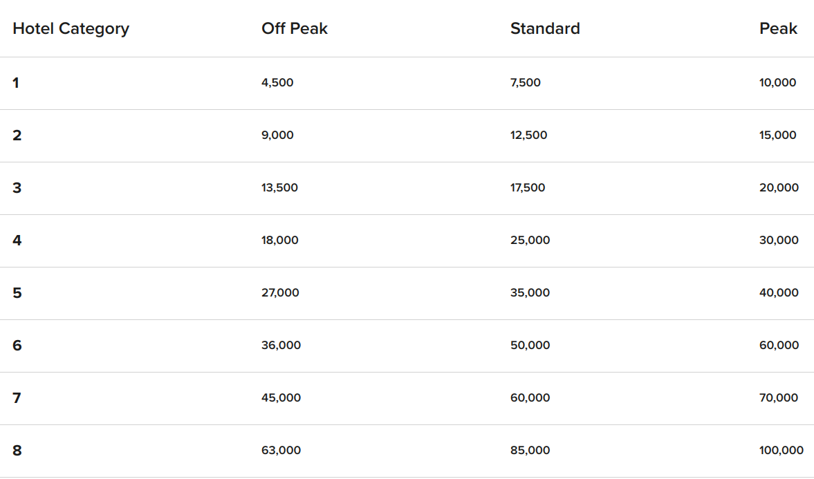Select hotel category 8 row label

17,451
